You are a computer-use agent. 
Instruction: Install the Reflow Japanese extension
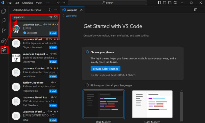pos(53,91)
